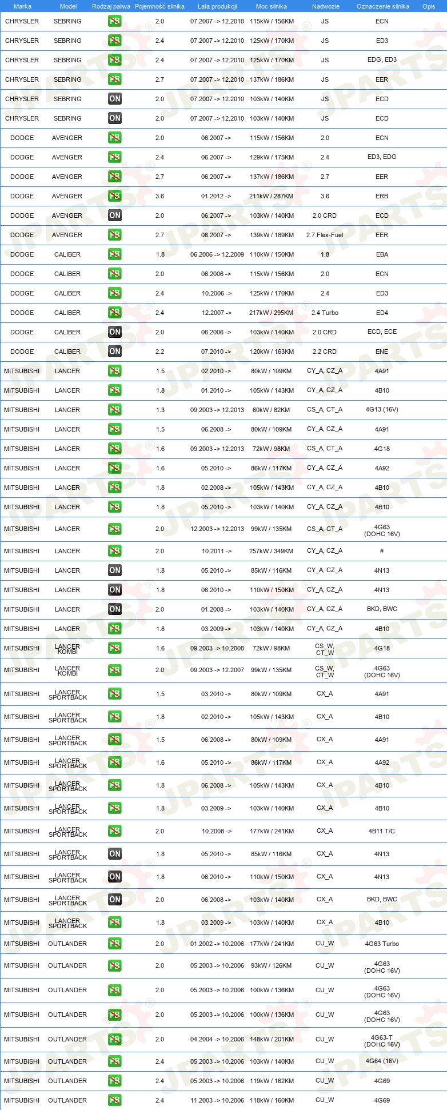Click the 04.2004 -> 10.2006 date cell

(217, 1039)
